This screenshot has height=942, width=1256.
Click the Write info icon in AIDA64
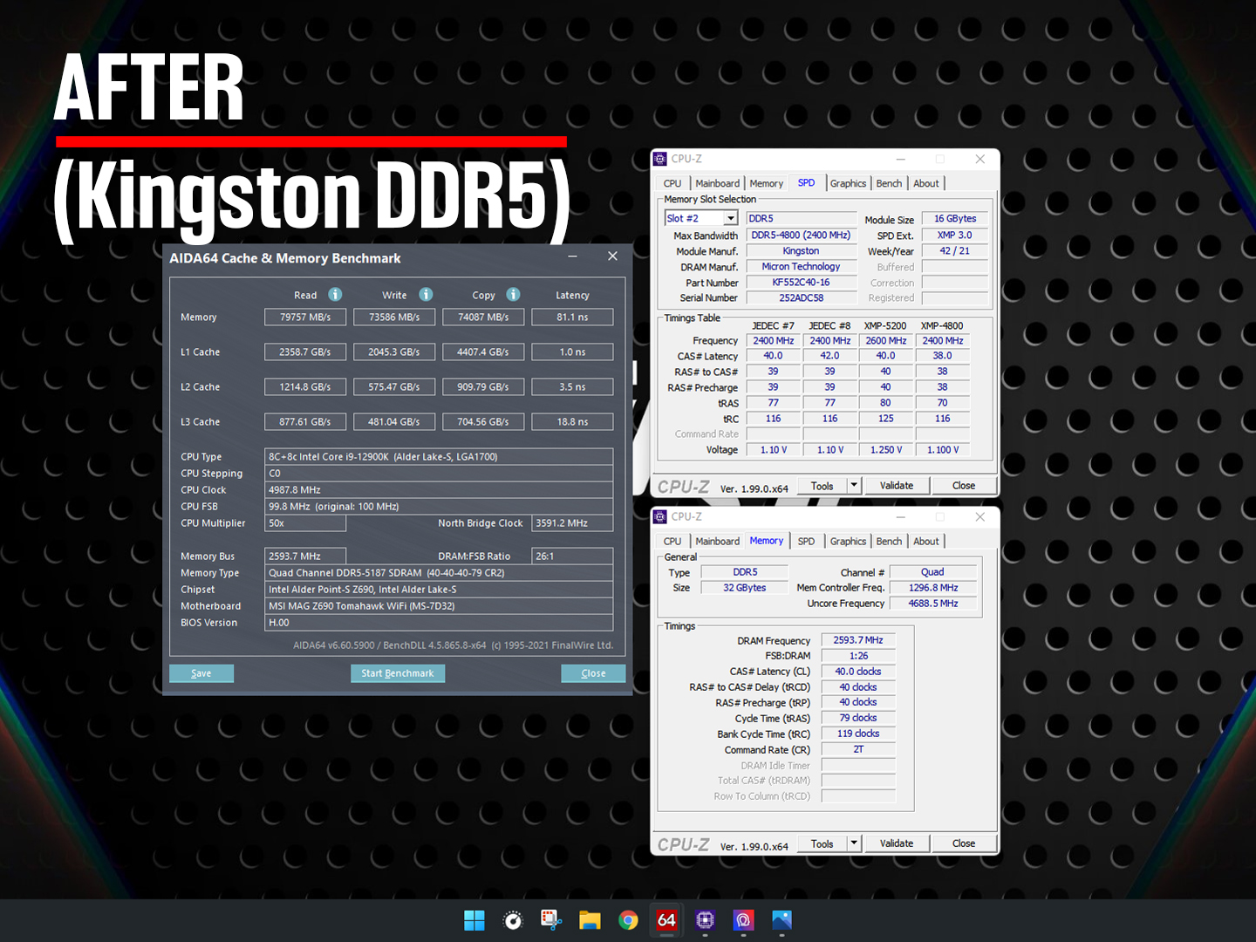pyautogui.click(x=426, y=295)
